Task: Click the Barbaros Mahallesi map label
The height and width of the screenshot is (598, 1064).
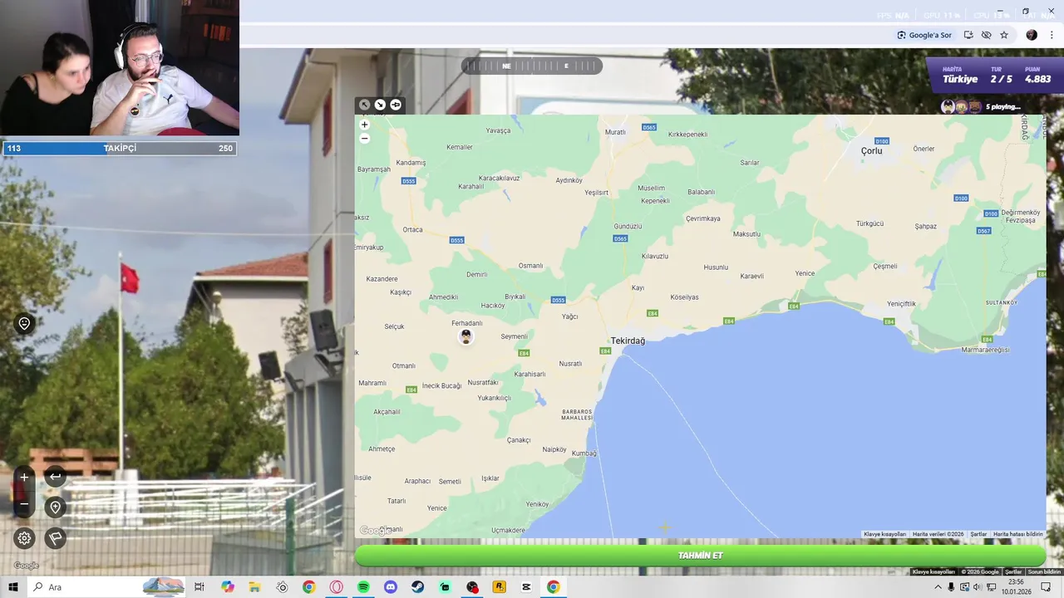Action: pyautogui.click(x=576, y=414)
